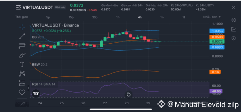Click the VIRTUALUSDT · Binance chart title
241x112 pixels.
[x=55, y=25]
